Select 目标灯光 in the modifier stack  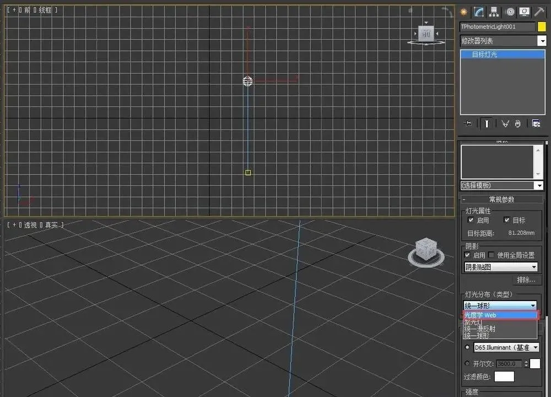[503, 54]
